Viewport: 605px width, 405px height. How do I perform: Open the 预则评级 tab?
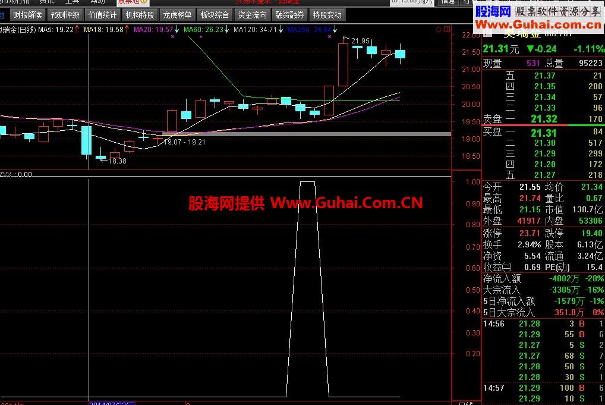[x=65, y=15]
